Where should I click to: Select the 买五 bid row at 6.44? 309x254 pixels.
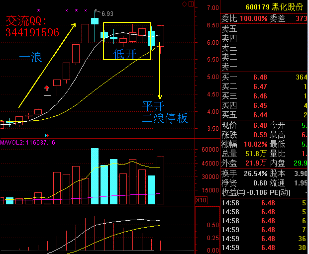[x=264, y=115]
